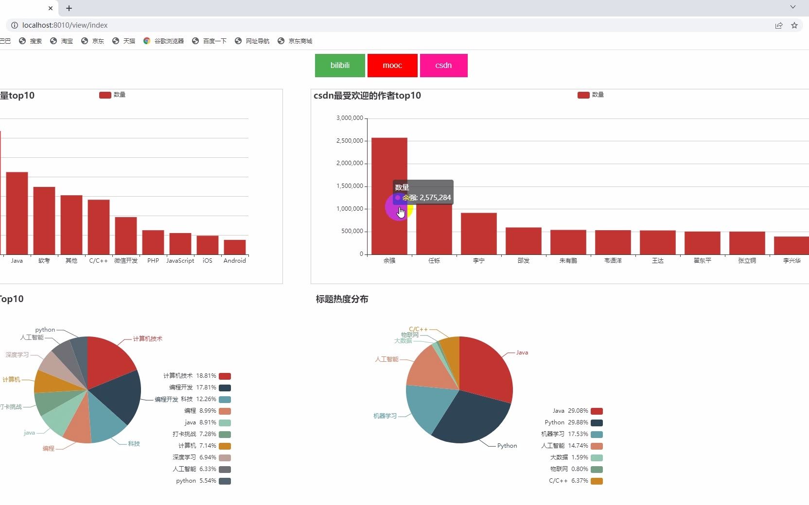Screen dimensions: 809x505
Task: Toggle 打卡挑战 7.28% legend swatch
Action: [225, 435]
